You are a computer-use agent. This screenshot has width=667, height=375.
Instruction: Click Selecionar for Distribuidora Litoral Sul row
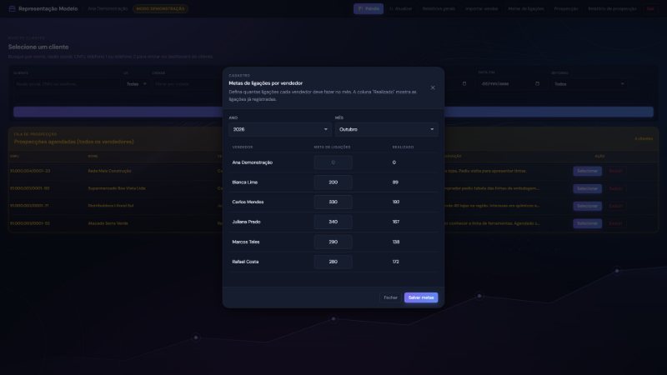tap(587, 206)
